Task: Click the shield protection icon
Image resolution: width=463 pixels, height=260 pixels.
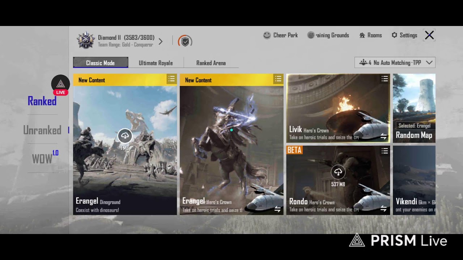Action: click(x=185, y=41)
